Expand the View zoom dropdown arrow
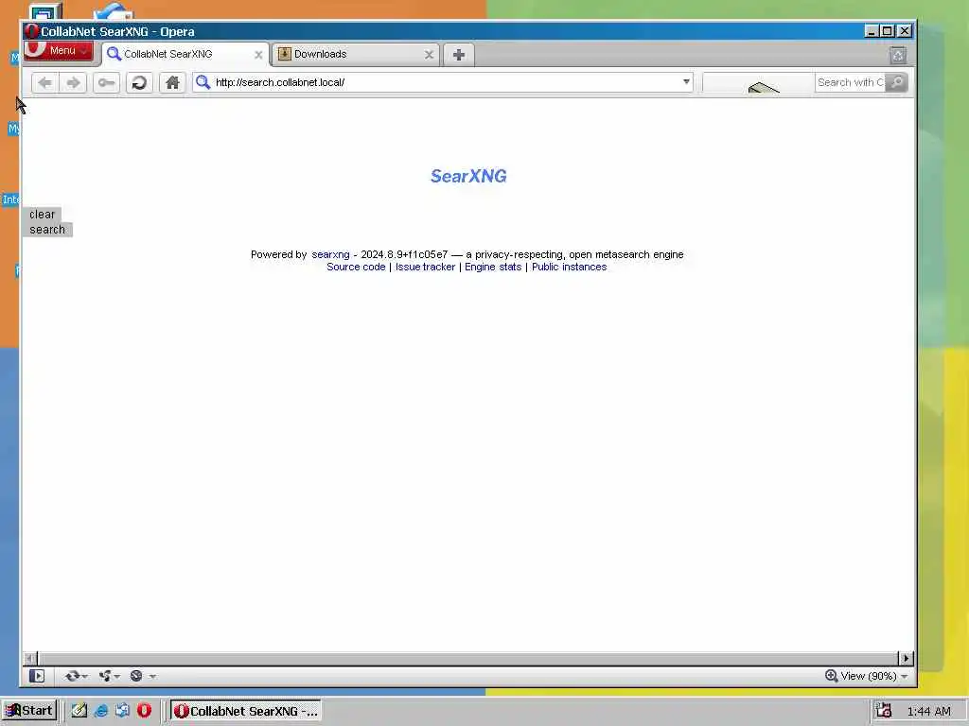Viewport: 969px width, 726px height. [904, 677]
